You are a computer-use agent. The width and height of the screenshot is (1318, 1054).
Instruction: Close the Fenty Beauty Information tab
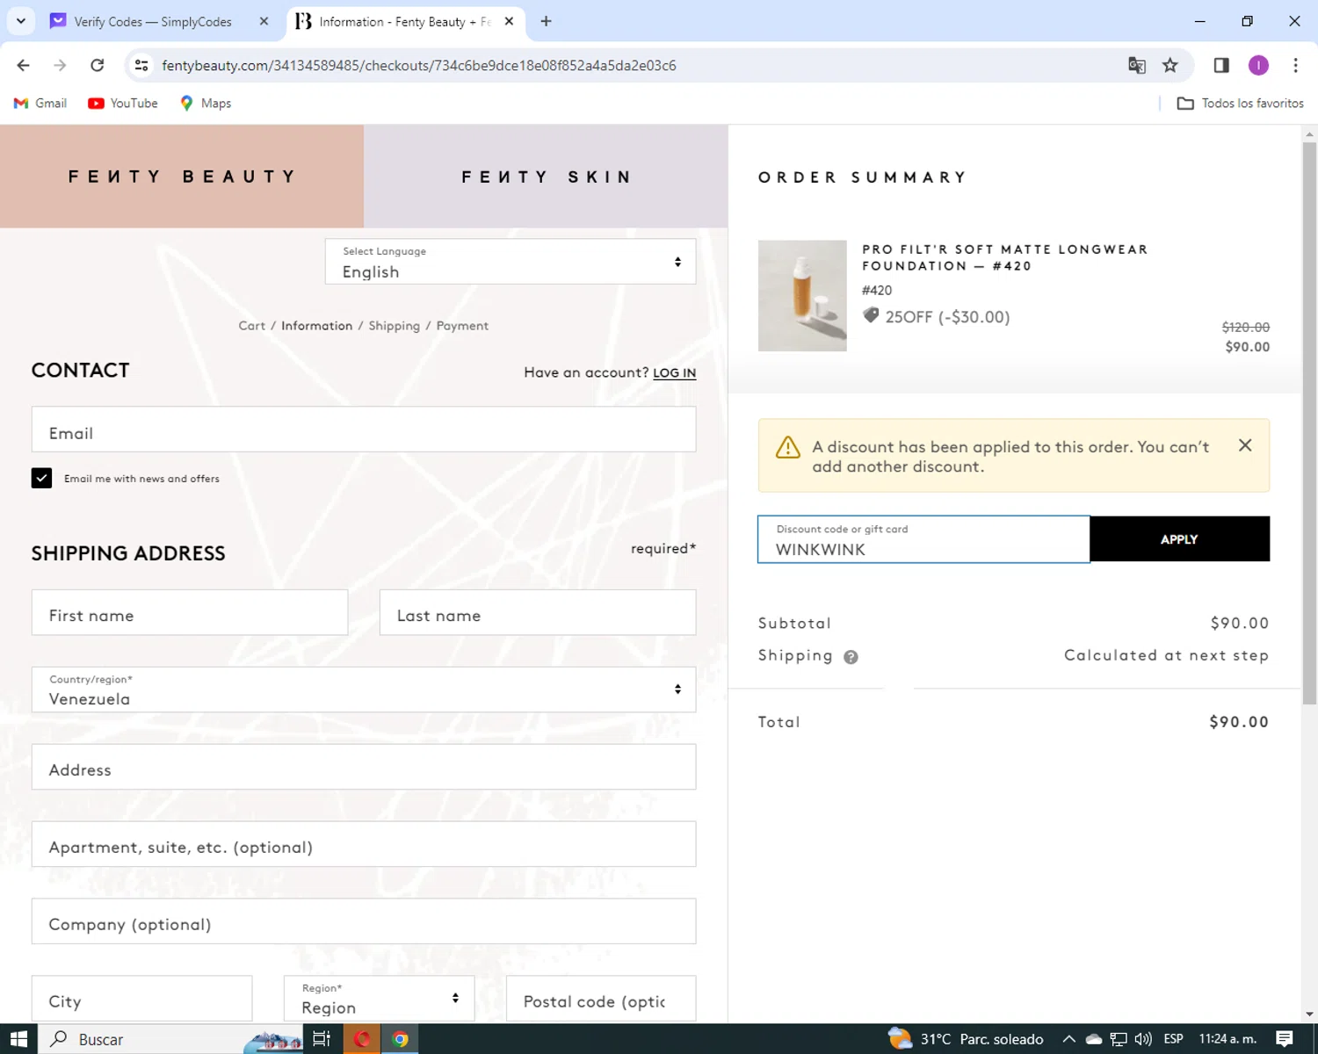[x=509, y=21]
